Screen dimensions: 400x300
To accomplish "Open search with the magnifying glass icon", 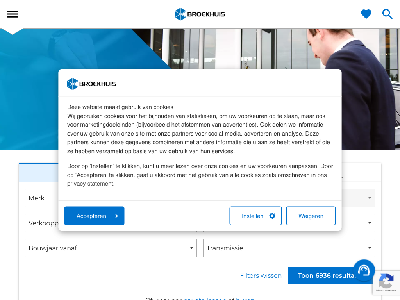I will pos(387,14).
